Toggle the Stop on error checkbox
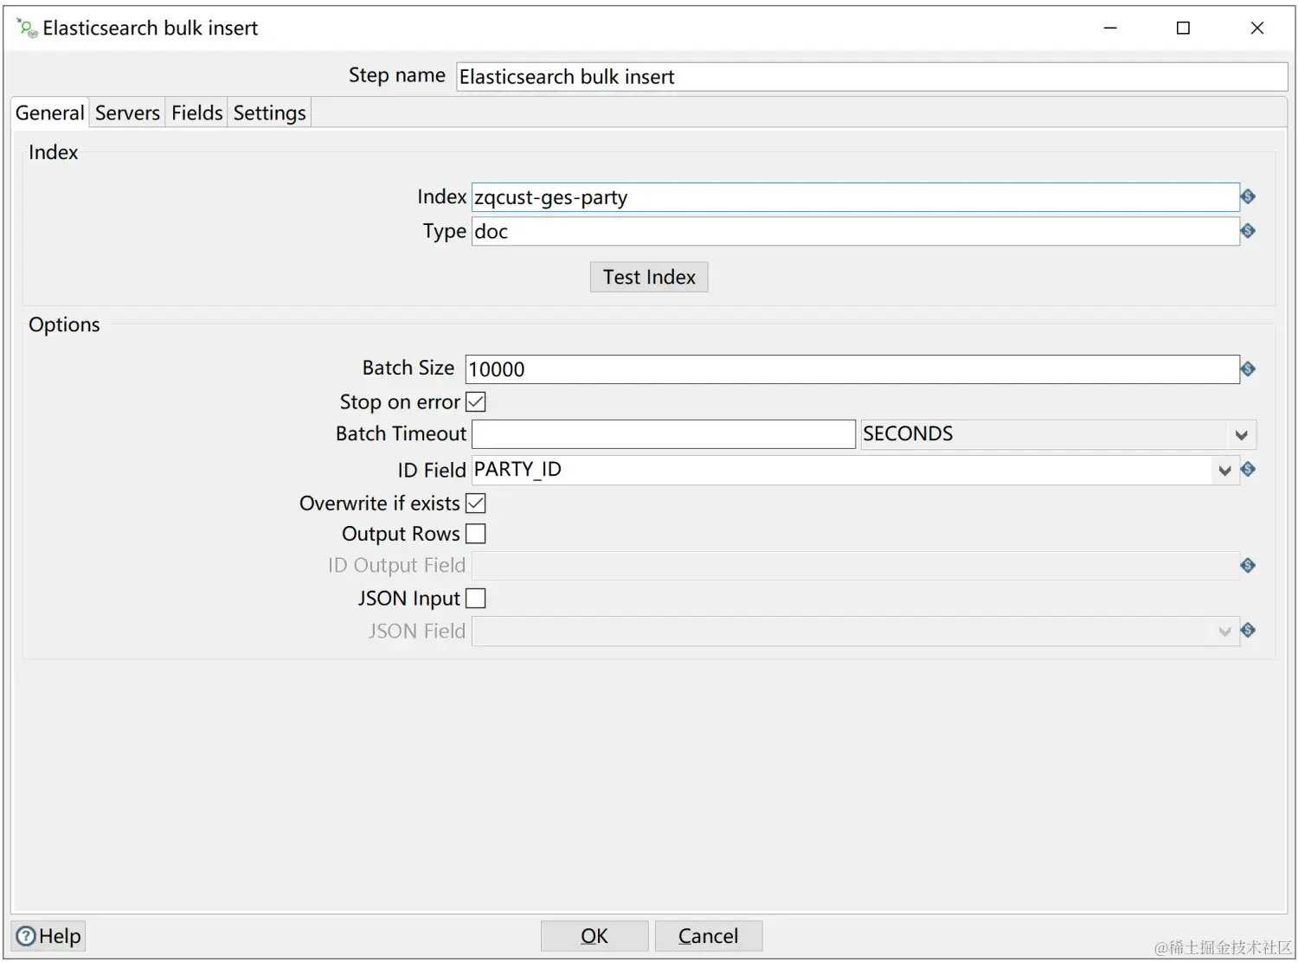Image resolution: width=1298 pixels, height=962 pixels. (476, 401)
